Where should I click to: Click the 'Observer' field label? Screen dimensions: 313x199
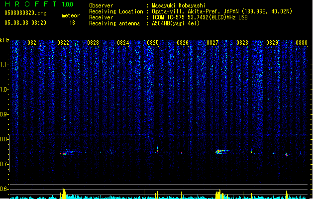101,5
